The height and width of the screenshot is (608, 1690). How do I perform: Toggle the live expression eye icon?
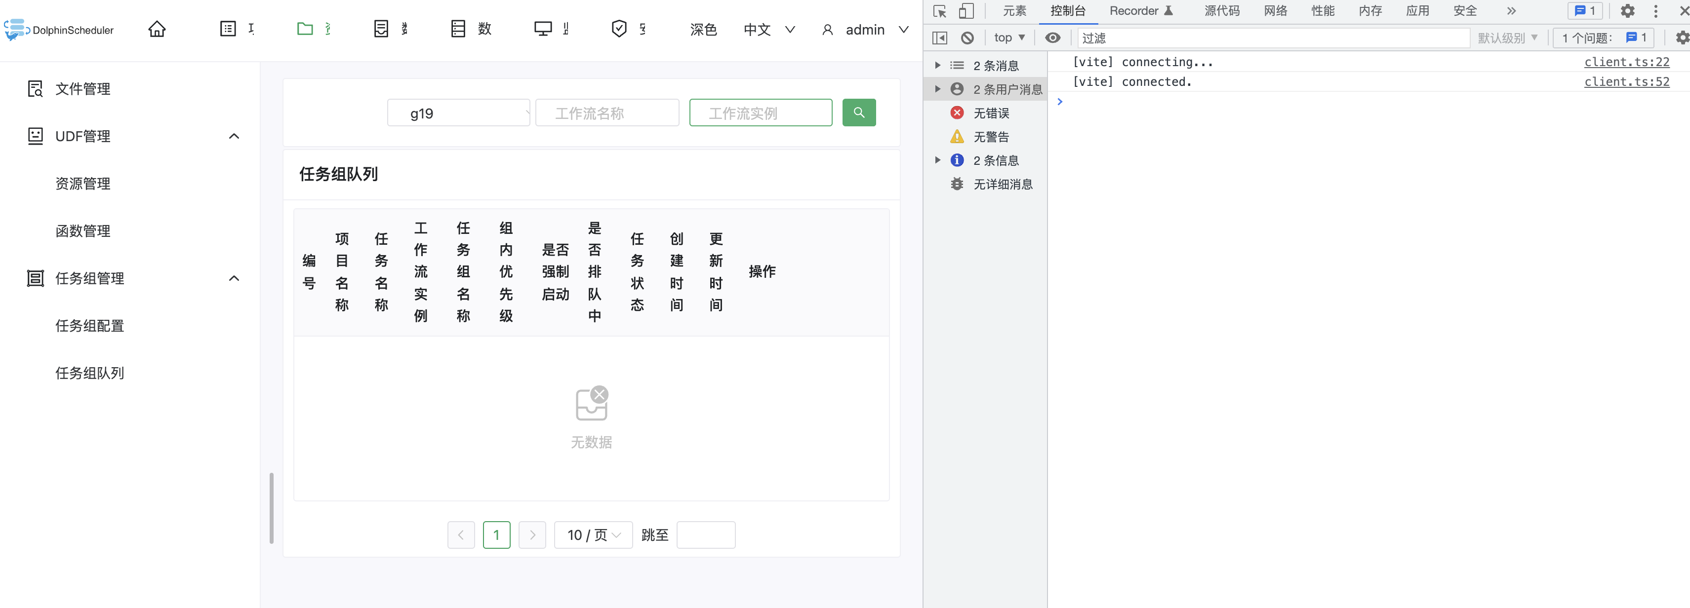tap(1052, 38)
